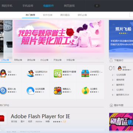Click the QQ penguin icon in the download ranking
The height and width of the screenshot is (133, 133).
[120, 68]
